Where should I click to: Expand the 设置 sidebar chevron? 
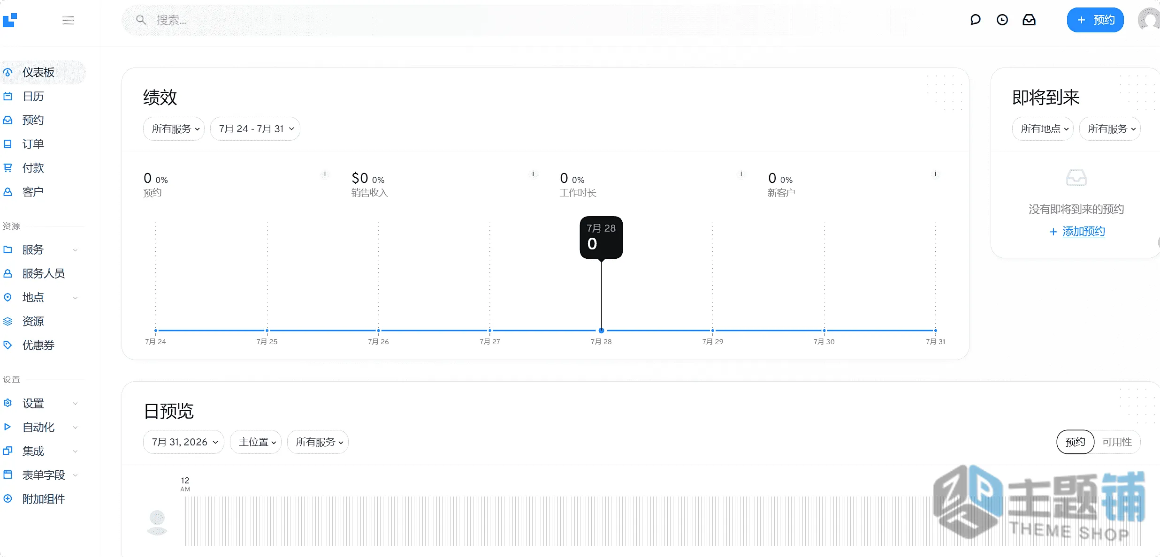click(x=75, y=404)
